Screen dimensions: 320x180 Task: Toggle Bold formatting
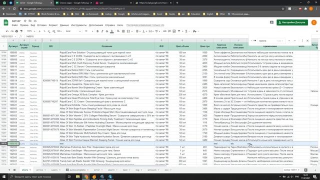[x=97, y=31]
